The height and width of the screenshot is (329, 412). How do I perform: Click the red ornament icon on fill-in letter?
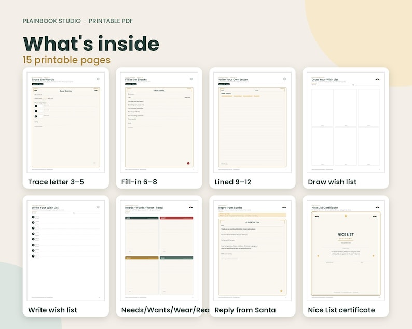click(x=188, y=163)
